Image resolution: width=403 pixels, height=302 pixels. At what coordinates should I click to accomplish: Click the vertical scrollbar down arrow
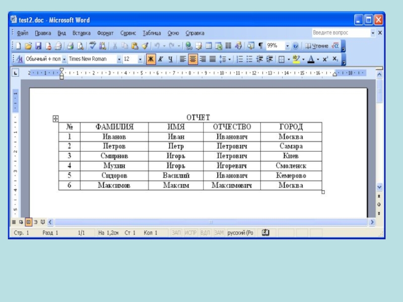pyautogui.click(x=379, y=187)
